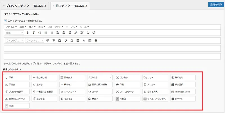Click the help question mark icon
The width and height of the screenshot is (225, 113).
tap(96, 41)
